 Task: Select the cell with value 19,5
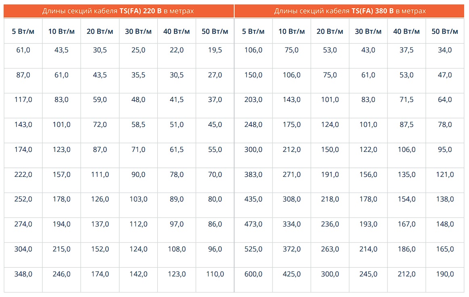click(215, 50)
